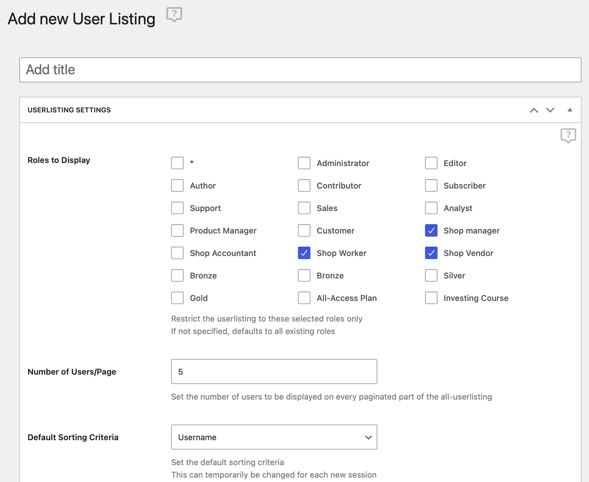Check the Support role box
Screen dimensions: 589x482
coord(177,208)
